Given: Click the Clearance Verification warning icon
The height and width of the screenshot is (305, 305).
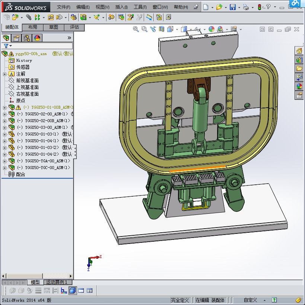Looking at the screenshot, I should coord(159,17).
